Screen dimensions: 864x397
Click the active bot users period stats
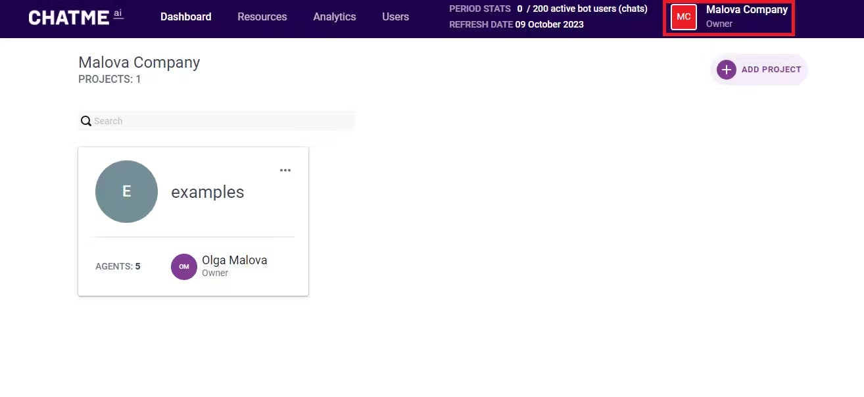[x=548, y=9]
